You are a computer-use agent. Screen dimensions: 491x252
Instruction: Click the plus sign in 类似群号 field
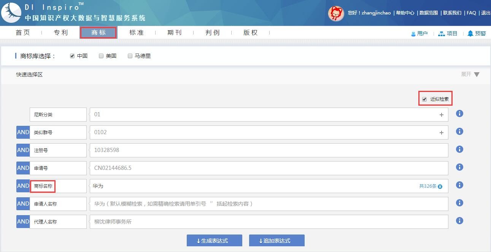click(441, 133)
